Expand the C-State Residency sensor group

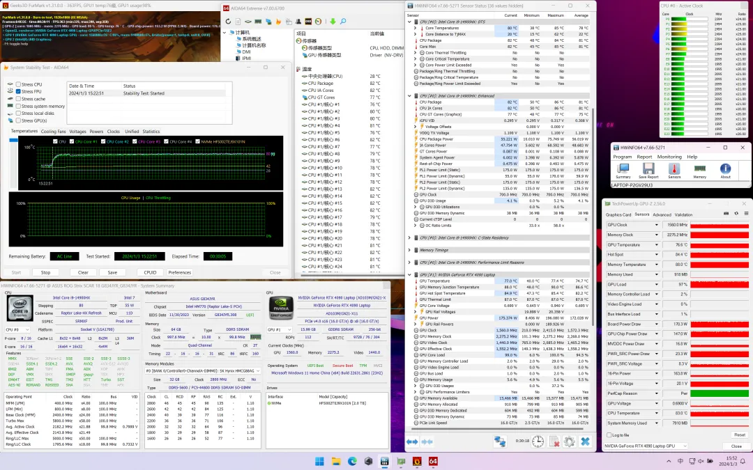click(x=410, y=238)
